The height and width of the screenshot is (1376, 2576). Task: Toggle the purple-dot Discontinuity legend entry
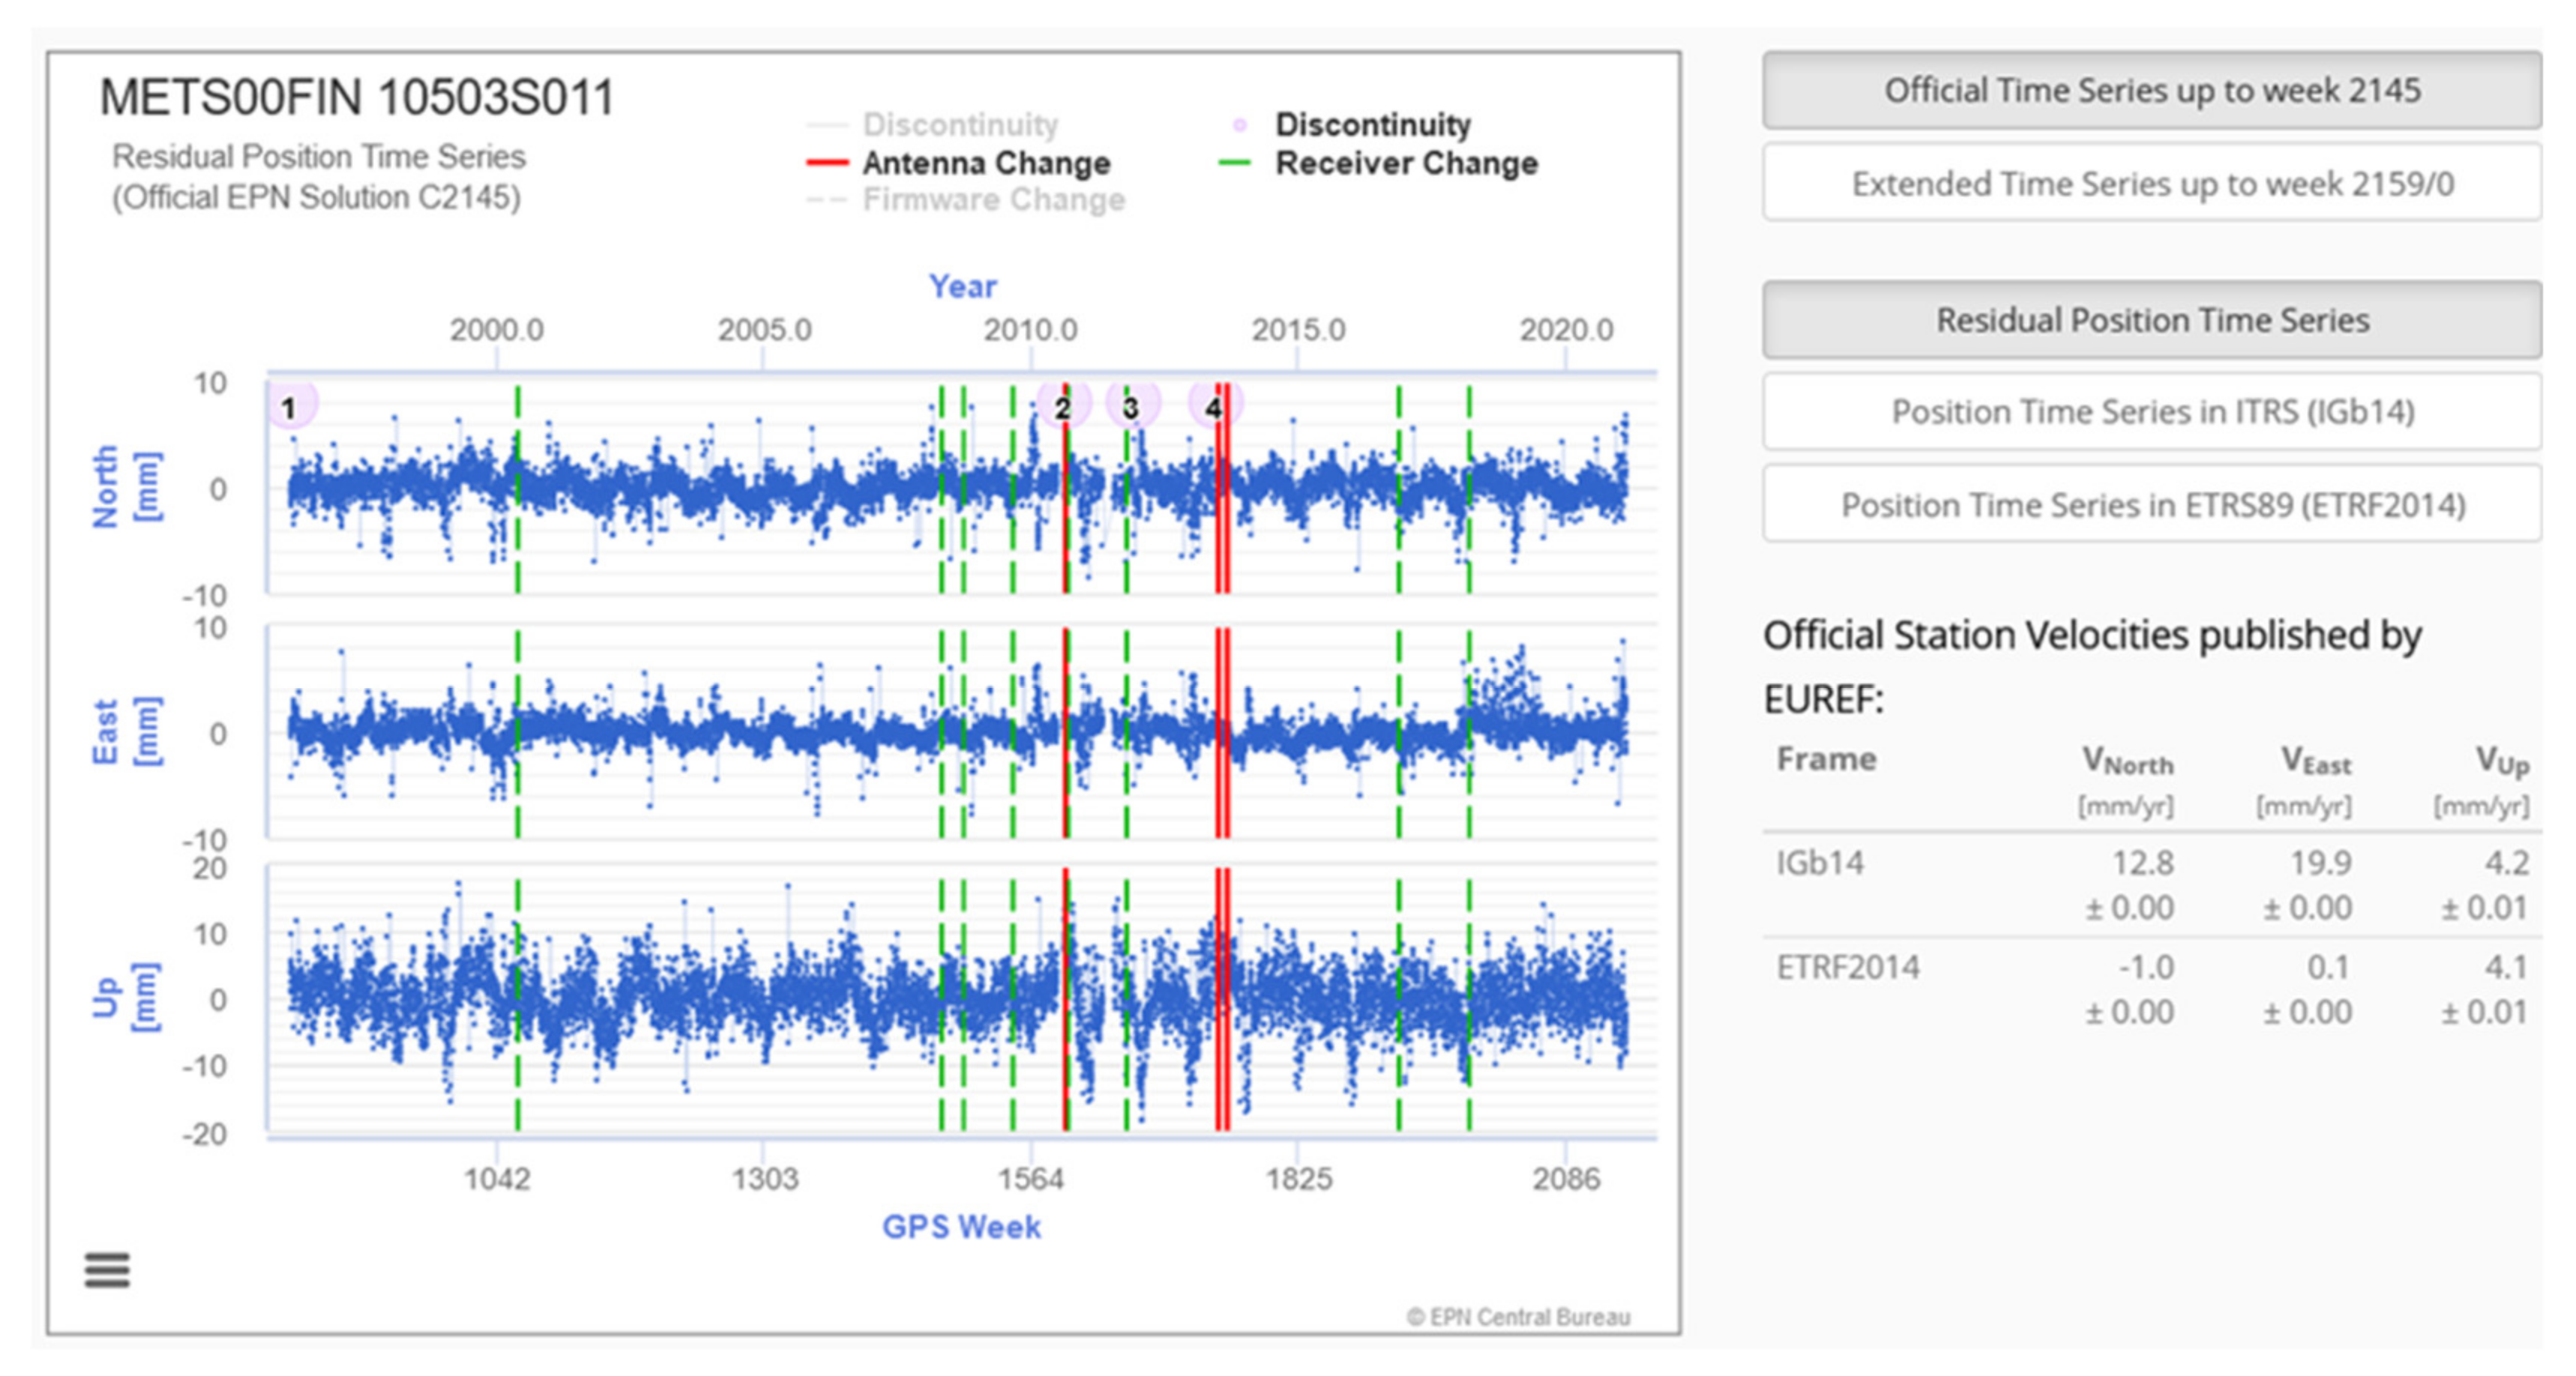1372,125
